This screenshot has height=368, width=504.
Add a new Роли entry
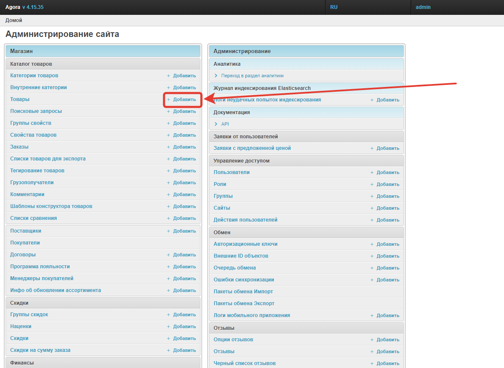pos(388,184)
